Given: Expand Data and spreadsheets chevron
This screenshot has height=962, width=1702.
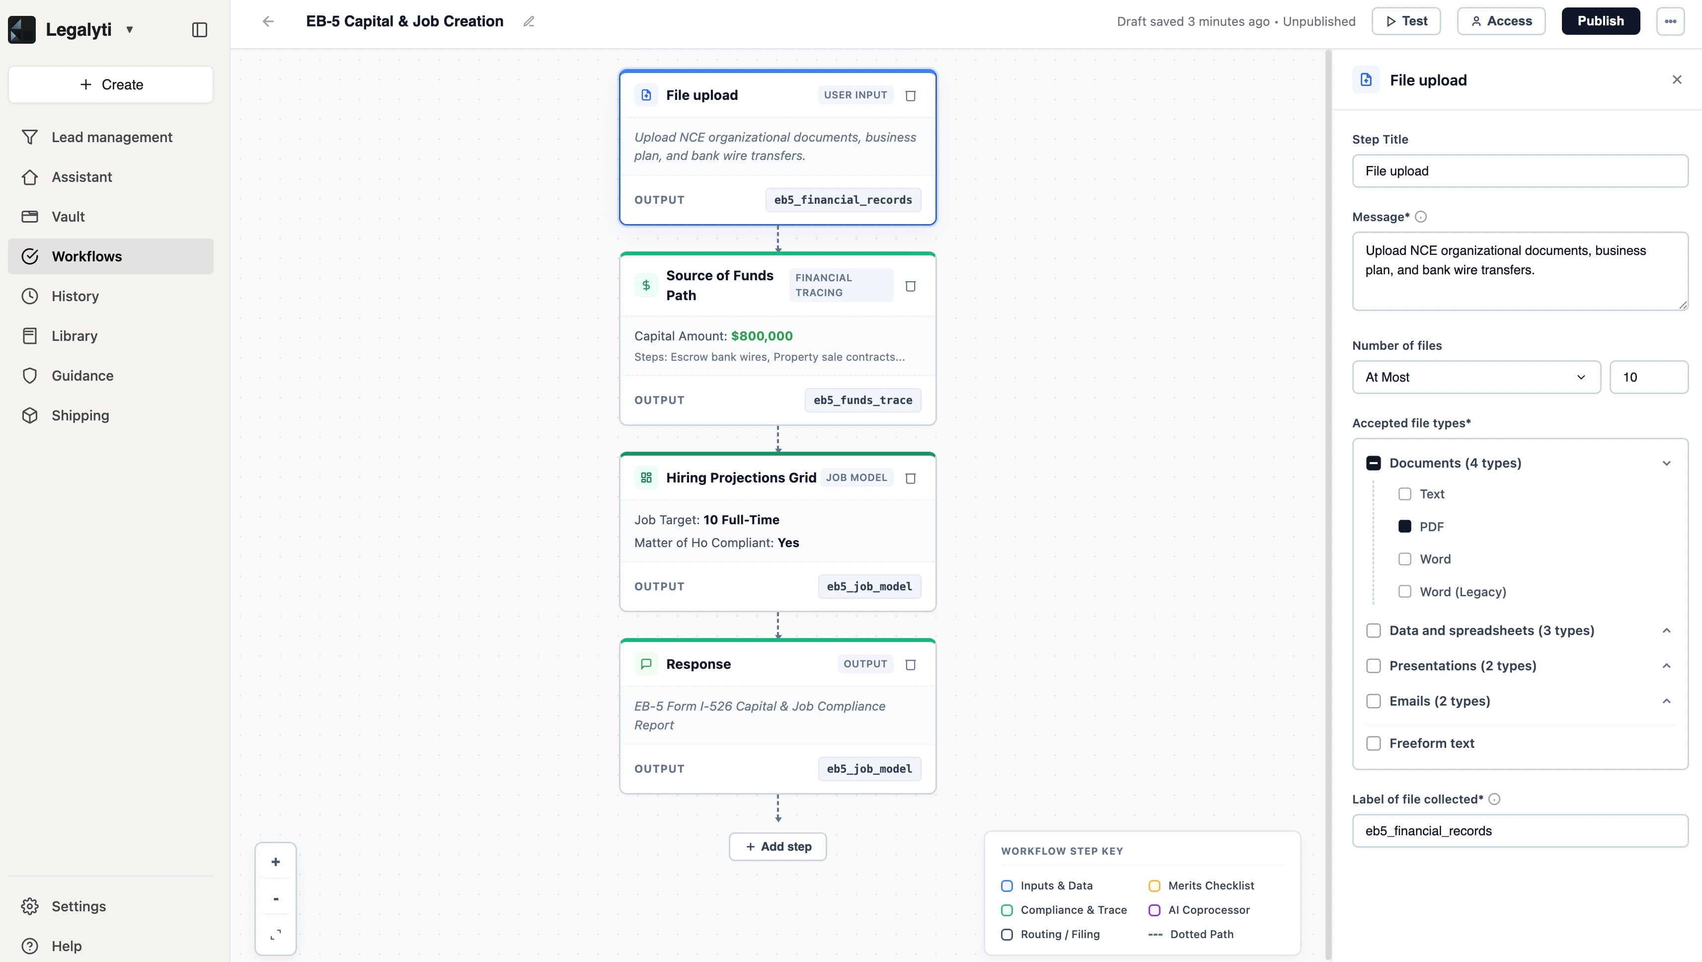Looking at the screenshot, I should click(1666, 631).
